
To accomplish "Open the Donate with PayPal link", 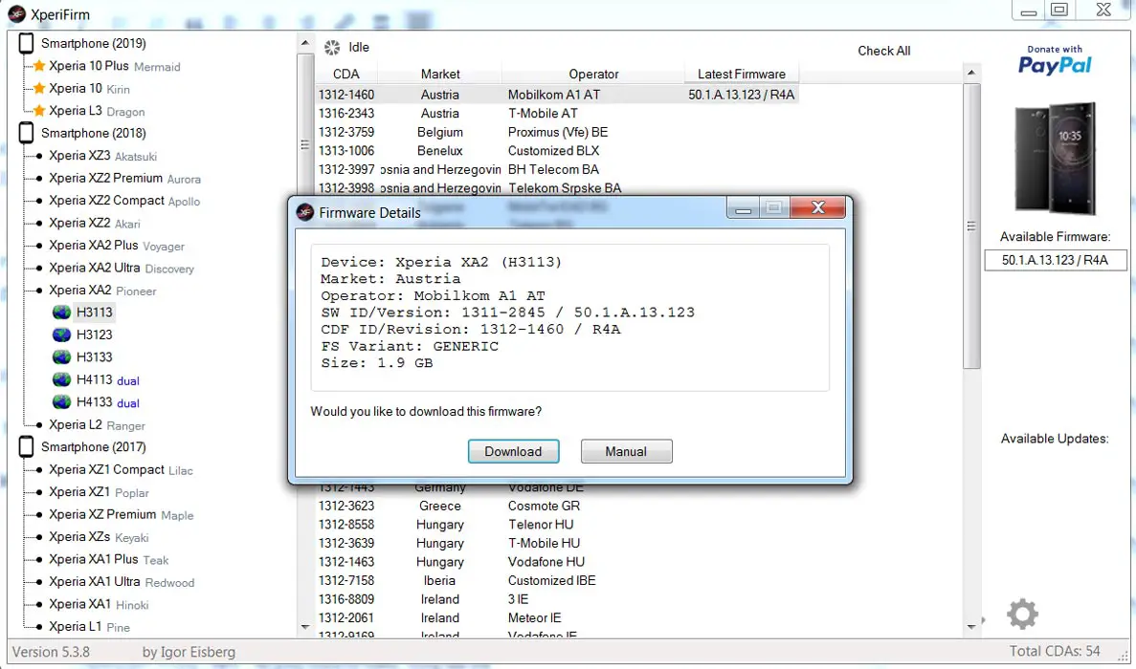I will pos(1055,60).
